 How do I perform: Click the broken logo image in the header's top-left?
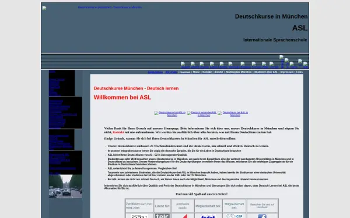[x=44, y=8]
